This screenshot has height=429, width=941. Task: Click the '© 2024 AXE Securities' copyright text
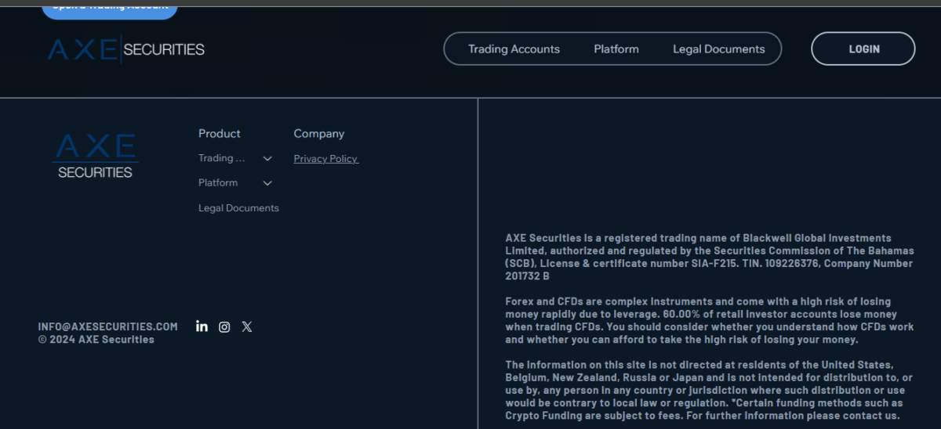tap(96, 340)
